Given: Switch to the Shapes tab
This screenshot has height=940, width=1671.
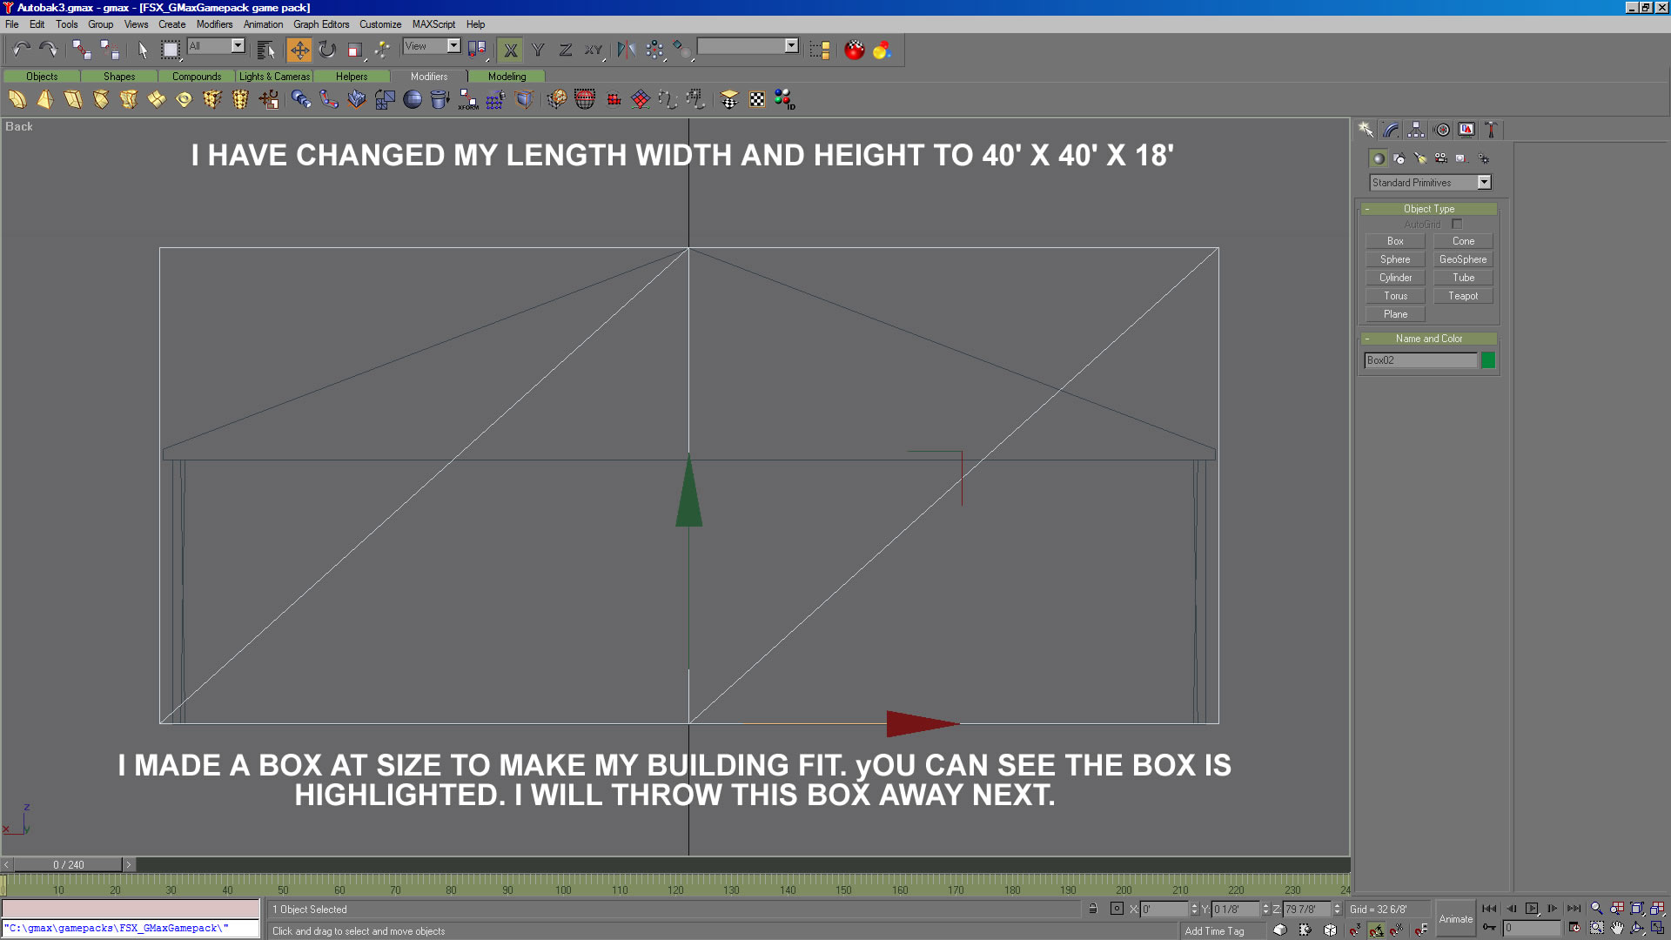Looking at the screenshot, I should coord(119,77).
